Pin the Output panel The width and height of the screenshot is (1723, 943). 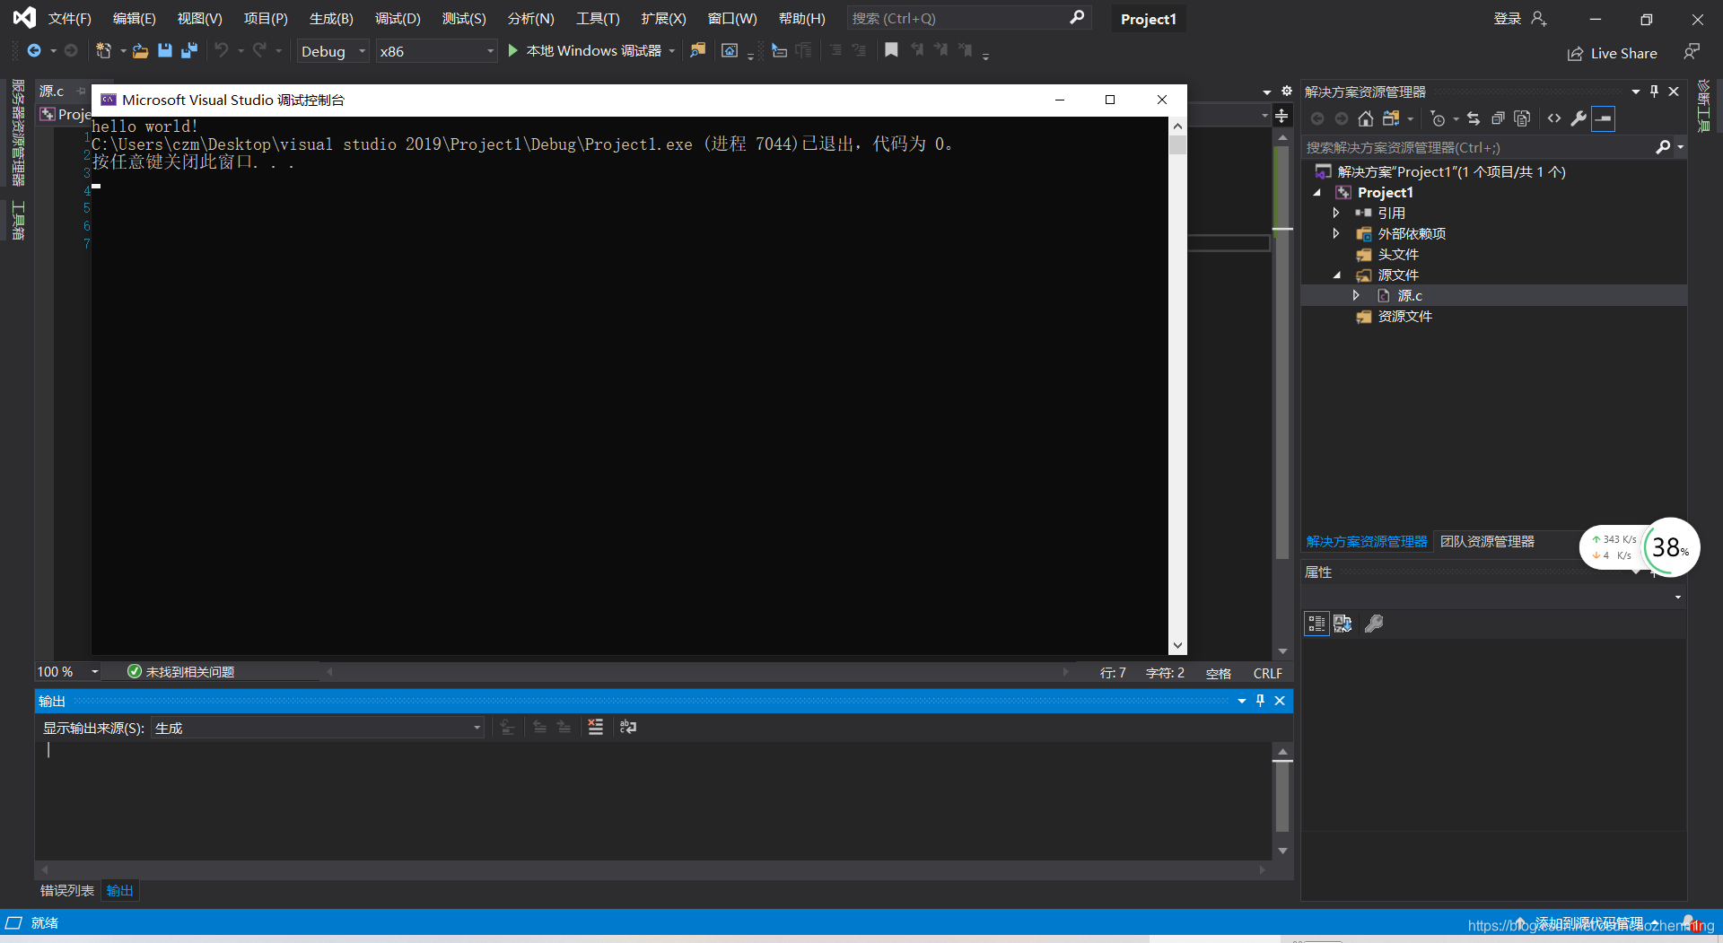click(x=1260, y=701)
